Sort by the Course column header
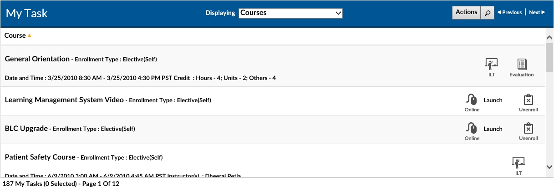Screen dimensions: 554x190 coord(15,35)
